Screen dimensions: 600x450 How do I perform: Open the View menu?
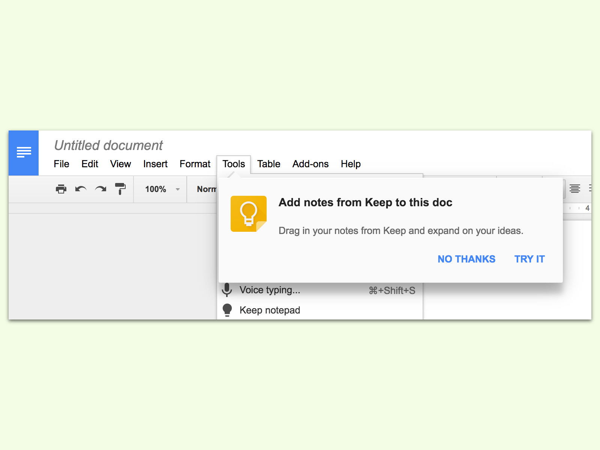[120, 164]
